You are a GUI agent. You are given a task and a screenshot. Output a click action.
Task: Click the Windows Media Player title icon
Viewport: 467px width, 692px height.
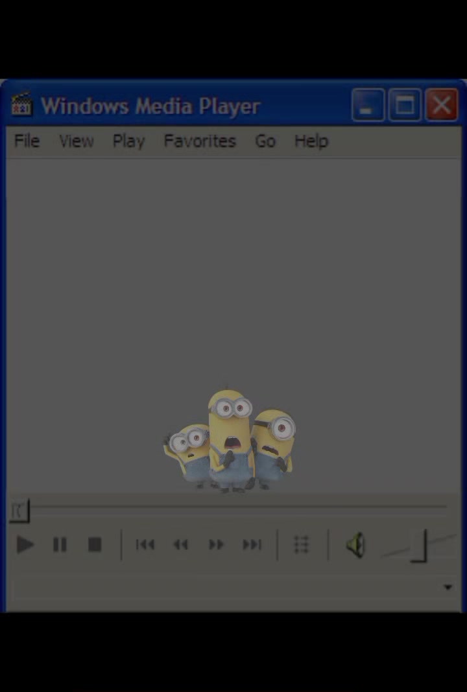[21, 104]
